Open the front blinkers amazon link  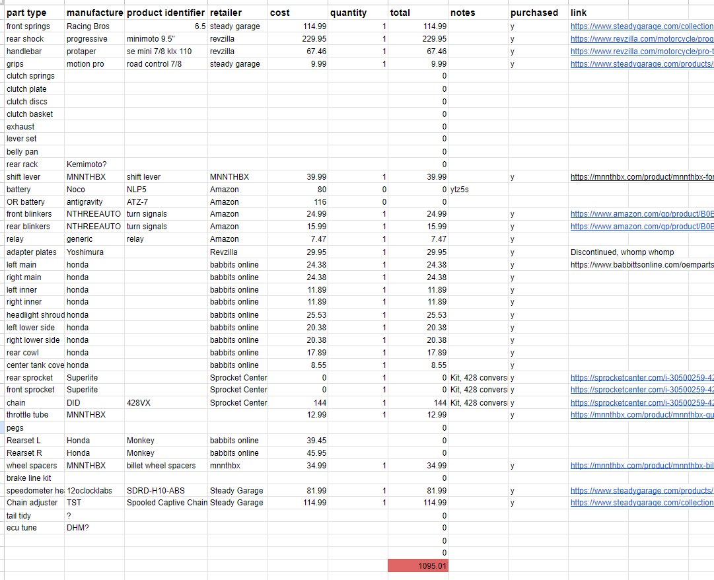(x=642, y=214)
